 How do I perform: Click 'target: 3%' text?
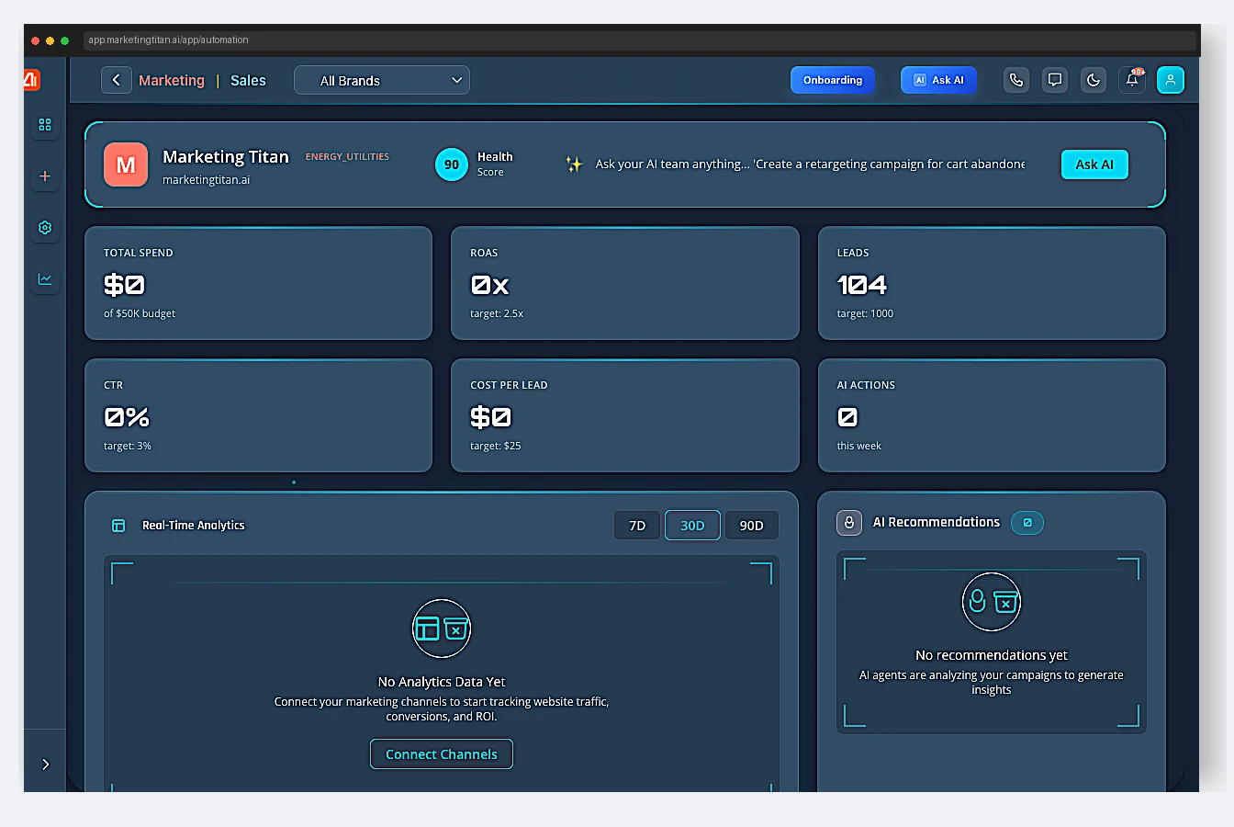128,446
